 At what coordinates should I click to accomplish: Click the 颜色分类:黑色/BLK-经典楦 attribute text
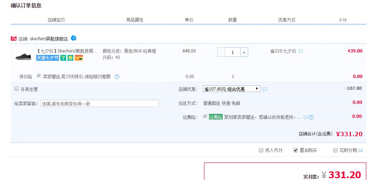pyautogui.click(x=129, y=51)
